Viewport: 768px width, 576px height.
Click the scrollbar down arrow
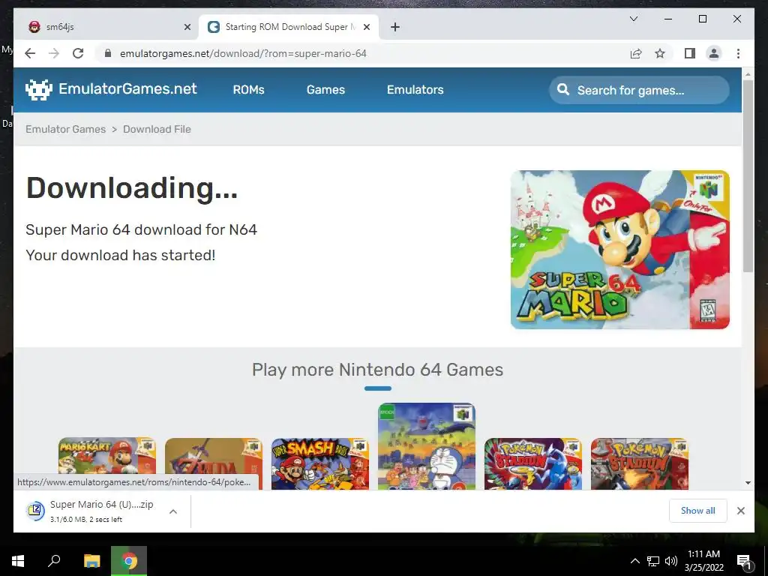[748, 483]
